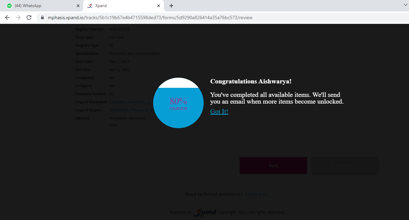
Task: Click the browser forward arrow
Action: click(18, 17)
